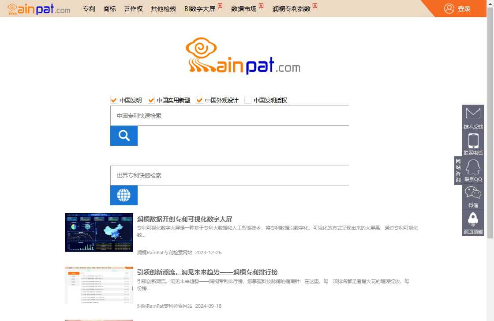Open patent ranking article thumbnail
The height and width of the screenshot is (321, 494).
pos(99,285)
